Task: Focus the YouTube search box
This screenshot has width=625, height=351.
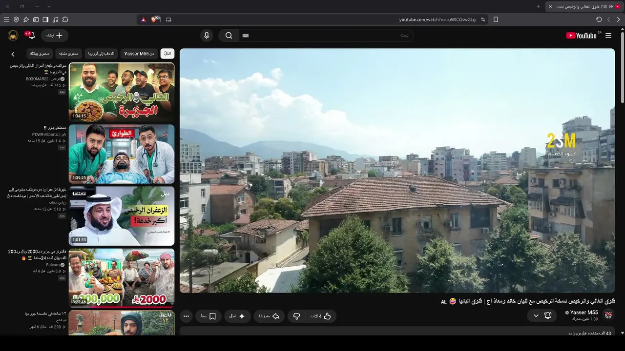Action: click(326, 36)
